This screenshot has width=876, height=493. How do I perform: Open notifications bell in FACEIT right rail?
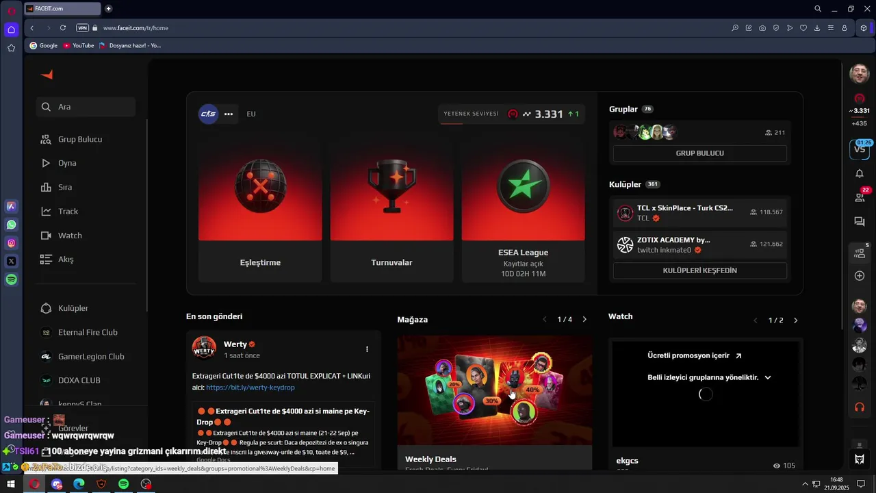pos(860,173)
